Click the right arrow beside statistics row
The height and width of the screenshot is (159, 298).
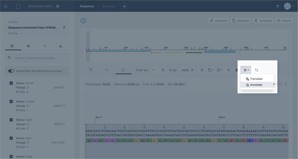286,84
